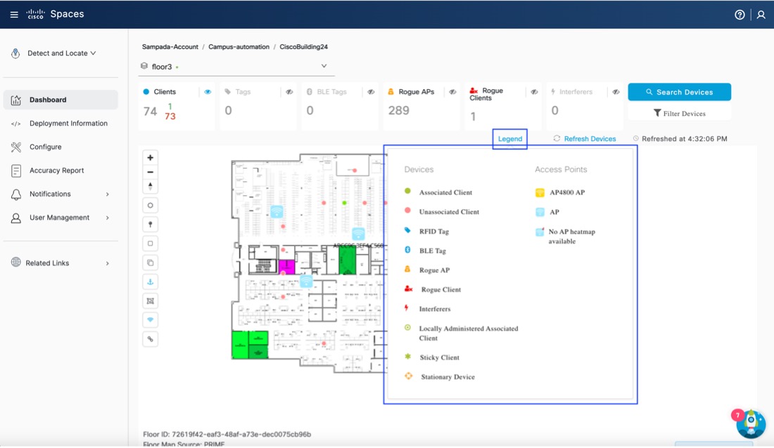Click the Clients count 74
This screenshot has width=774, height=448.
pos(150,112)
